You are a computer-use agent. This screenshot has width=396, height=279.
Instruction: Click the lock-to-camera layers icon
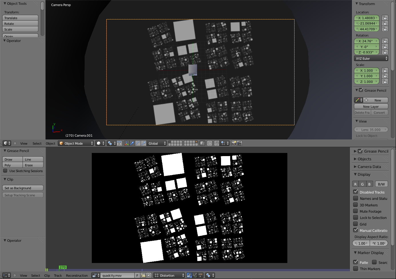point(202,143)
